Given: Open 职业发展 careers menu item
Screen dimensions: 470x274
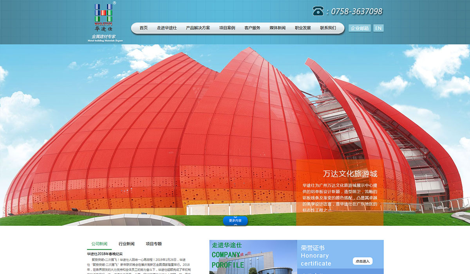Looking at the screenshot, I should [x=303, y=28].
